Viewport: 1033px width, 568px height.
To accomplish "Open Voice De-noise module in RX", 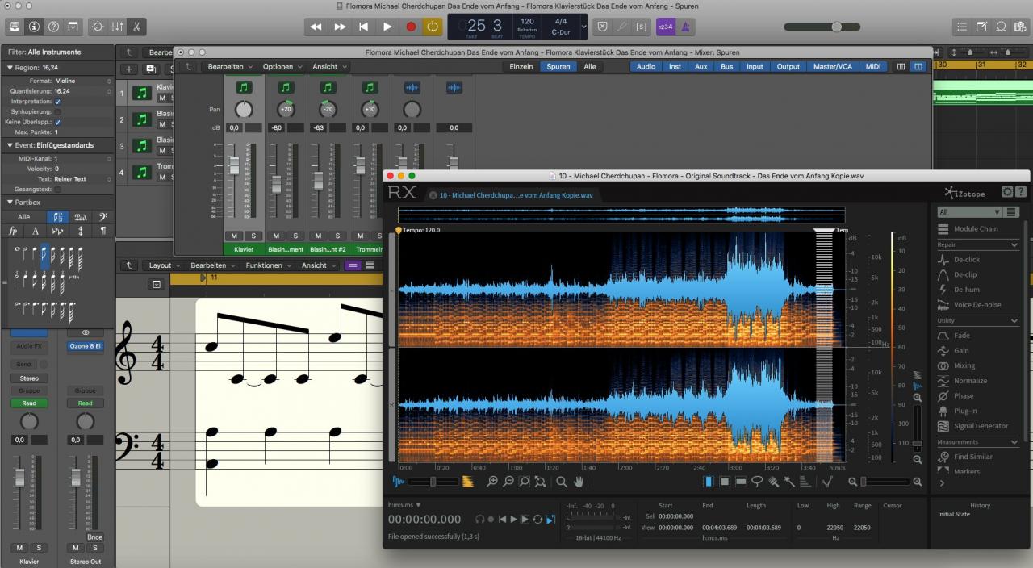I will [977, 305].
